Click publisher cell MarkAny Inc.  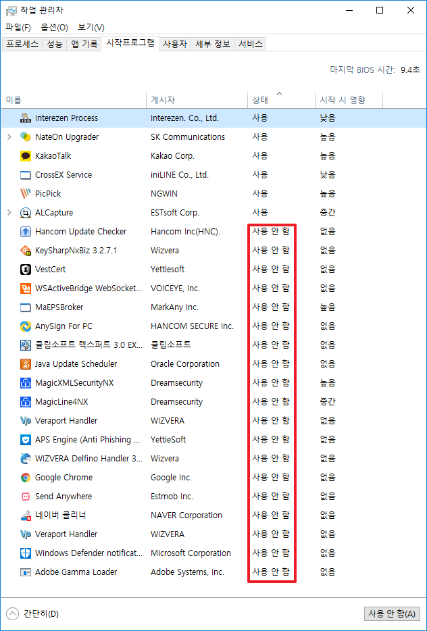[x=174, y=307]
